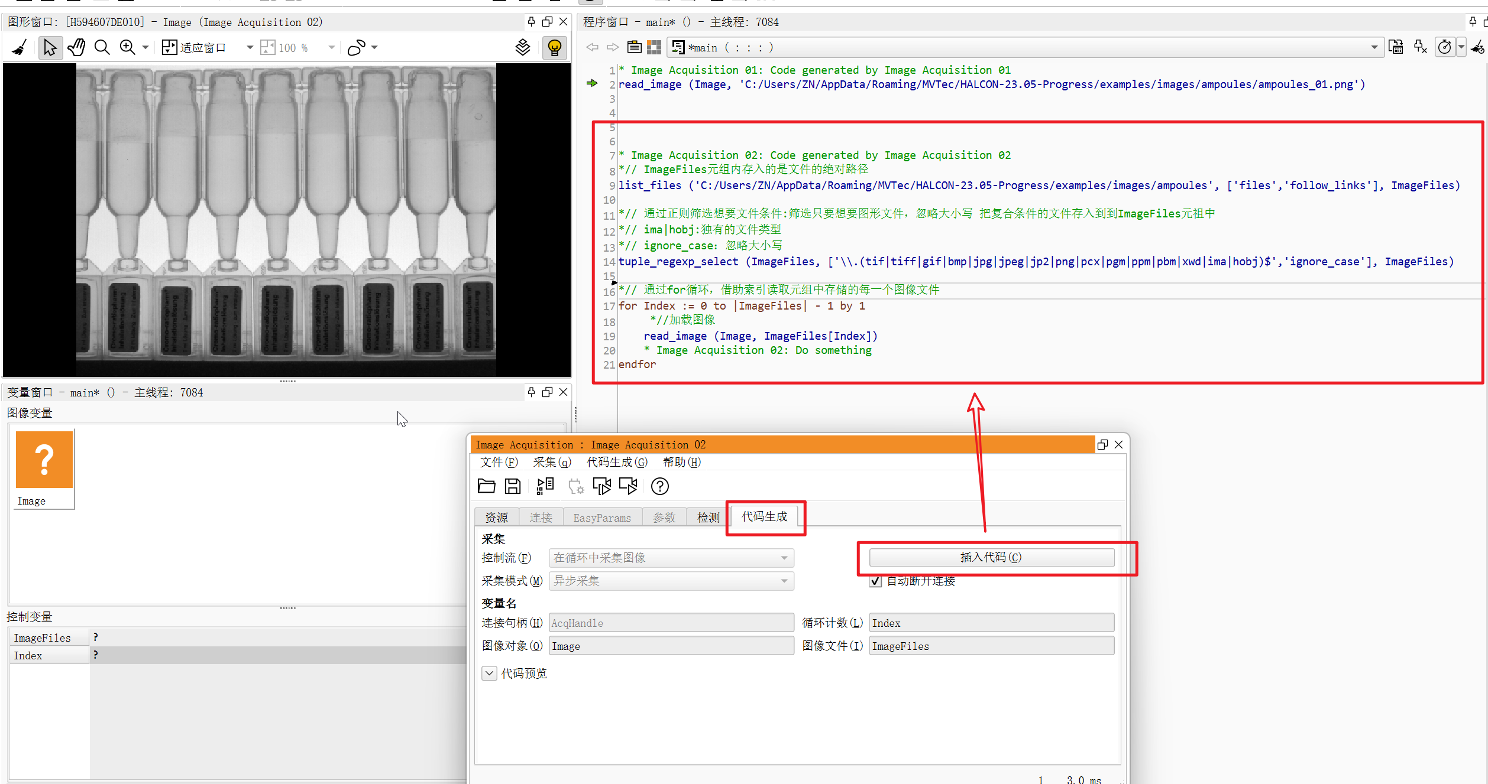
Task: Expand the 代码预览 section
Action: pos(489,674)
